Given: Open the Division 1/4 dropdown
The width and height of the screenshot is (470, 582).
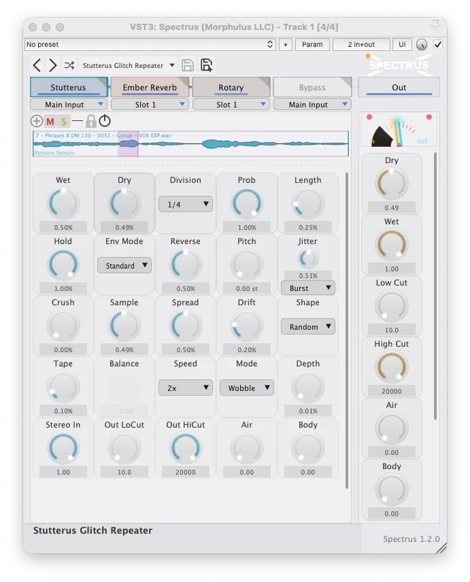Looking at the screenshot, I should (x=186, y=204).
